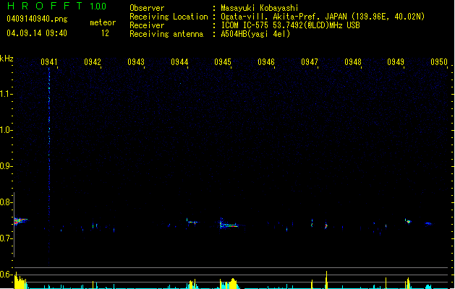Click the bright meteor echo at spectrogram start
This screenshot has height=289, width=455.
click(20, 221)
